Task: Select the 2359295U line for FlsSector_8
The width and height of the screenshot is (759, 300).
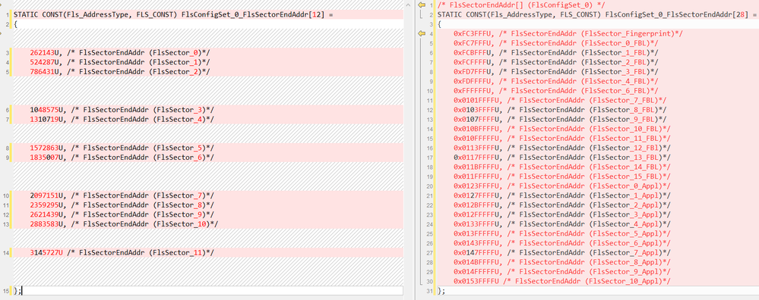Action: [208, 205]
